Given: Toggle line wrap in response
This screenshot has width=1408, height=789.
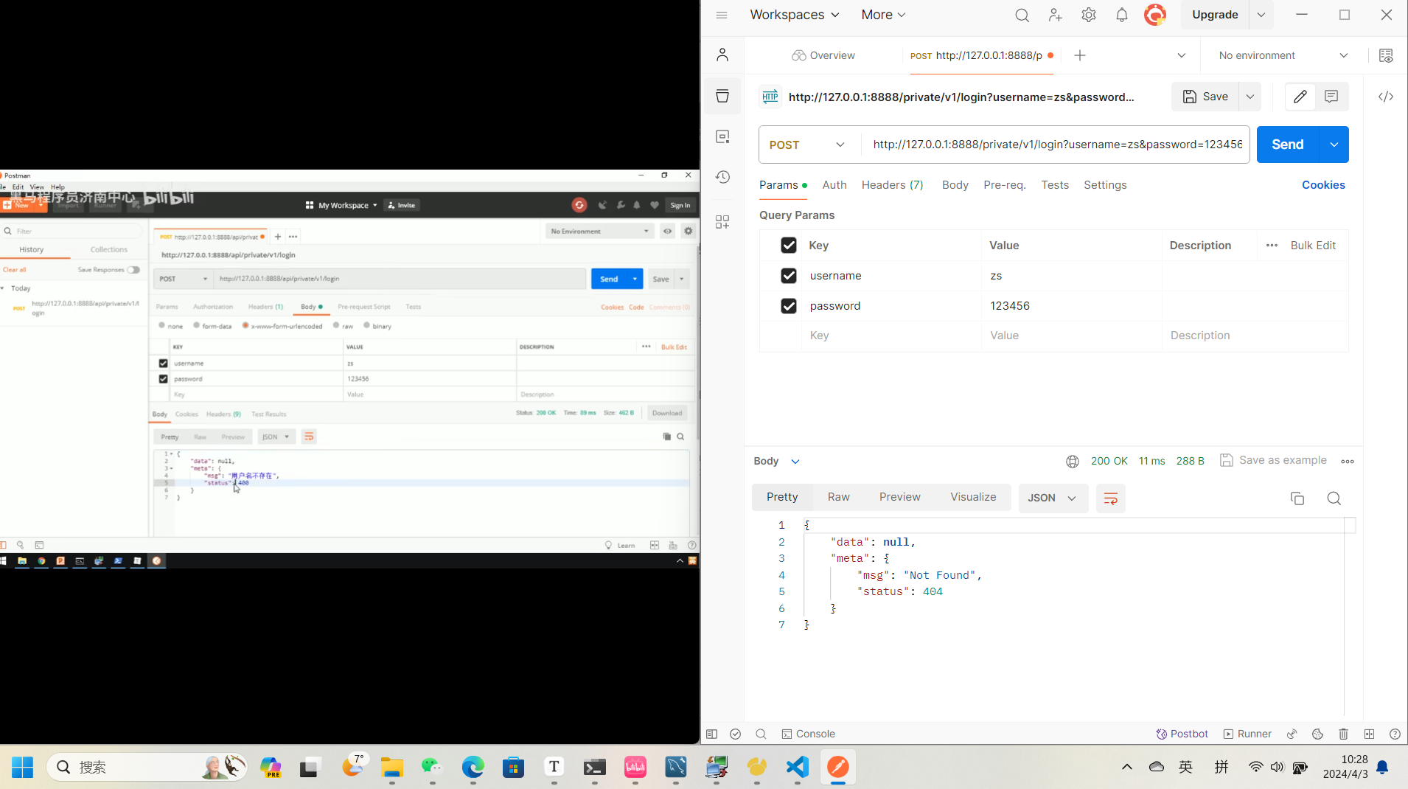Looking at the screenshot, I should [1111, 498].
